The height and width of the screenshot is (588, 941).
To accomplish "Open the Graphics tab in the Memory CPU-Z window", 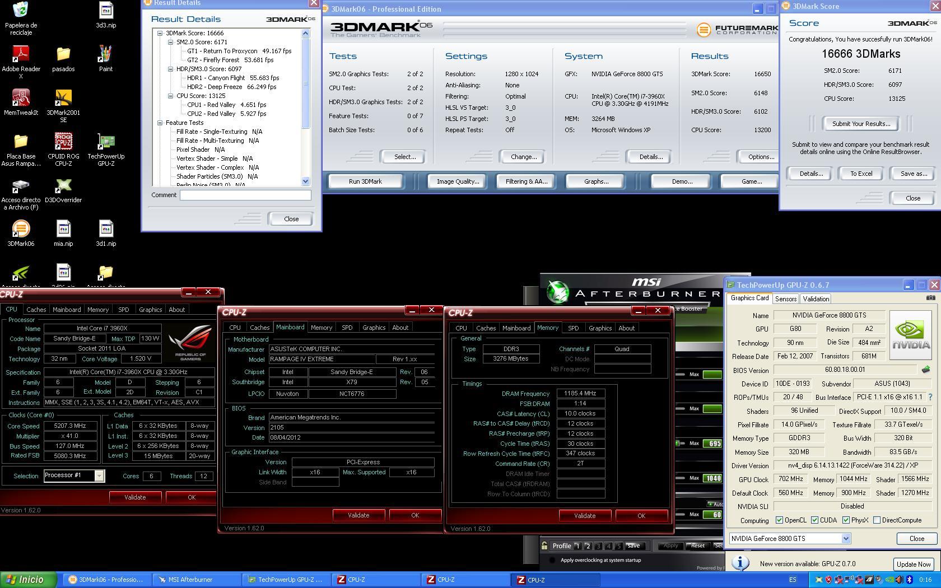I will click(600, 328).
